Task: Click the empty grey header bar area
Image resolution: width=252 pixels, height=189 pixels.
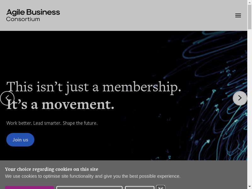Action: pyautogui.click(x=142, y=15)
